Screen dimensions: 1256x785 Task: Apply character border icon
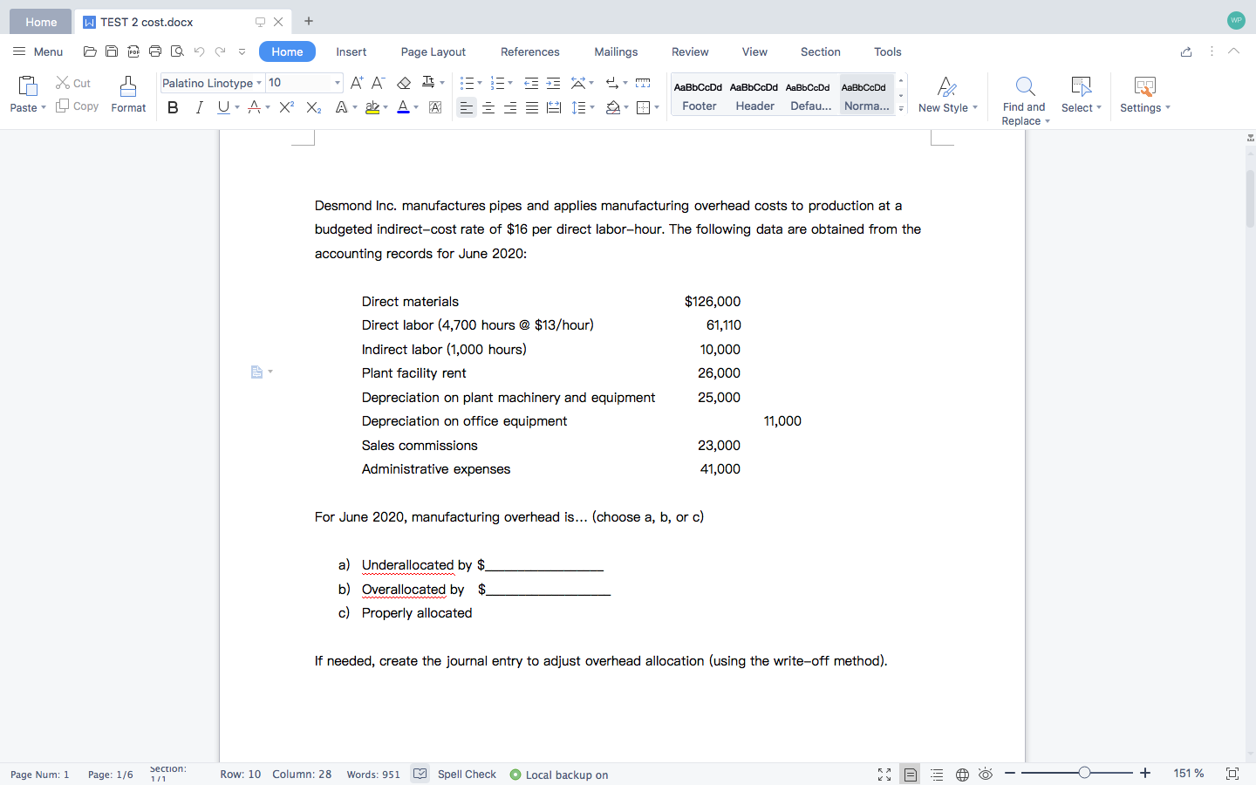pyautogui.click(x=435, y=107)
